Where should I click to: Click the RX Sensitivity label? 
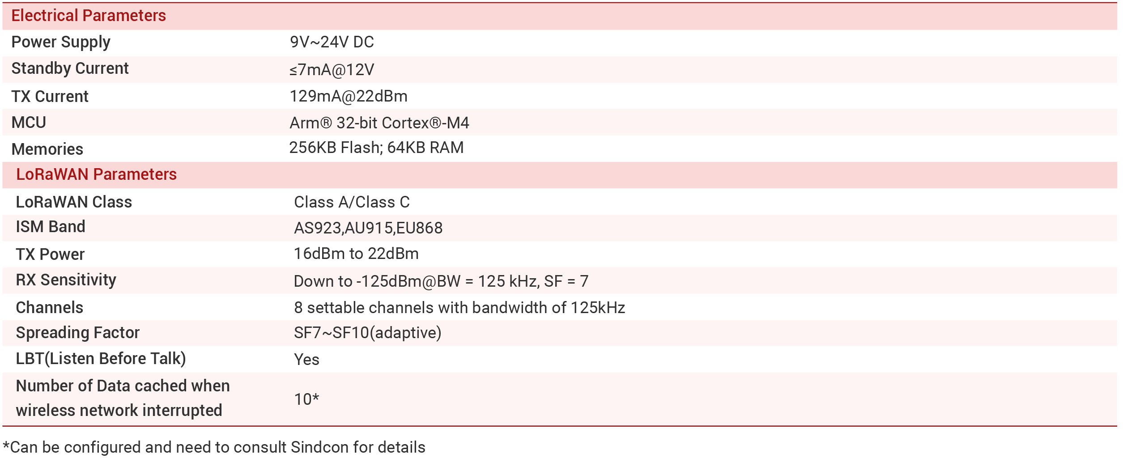[66, 280]
